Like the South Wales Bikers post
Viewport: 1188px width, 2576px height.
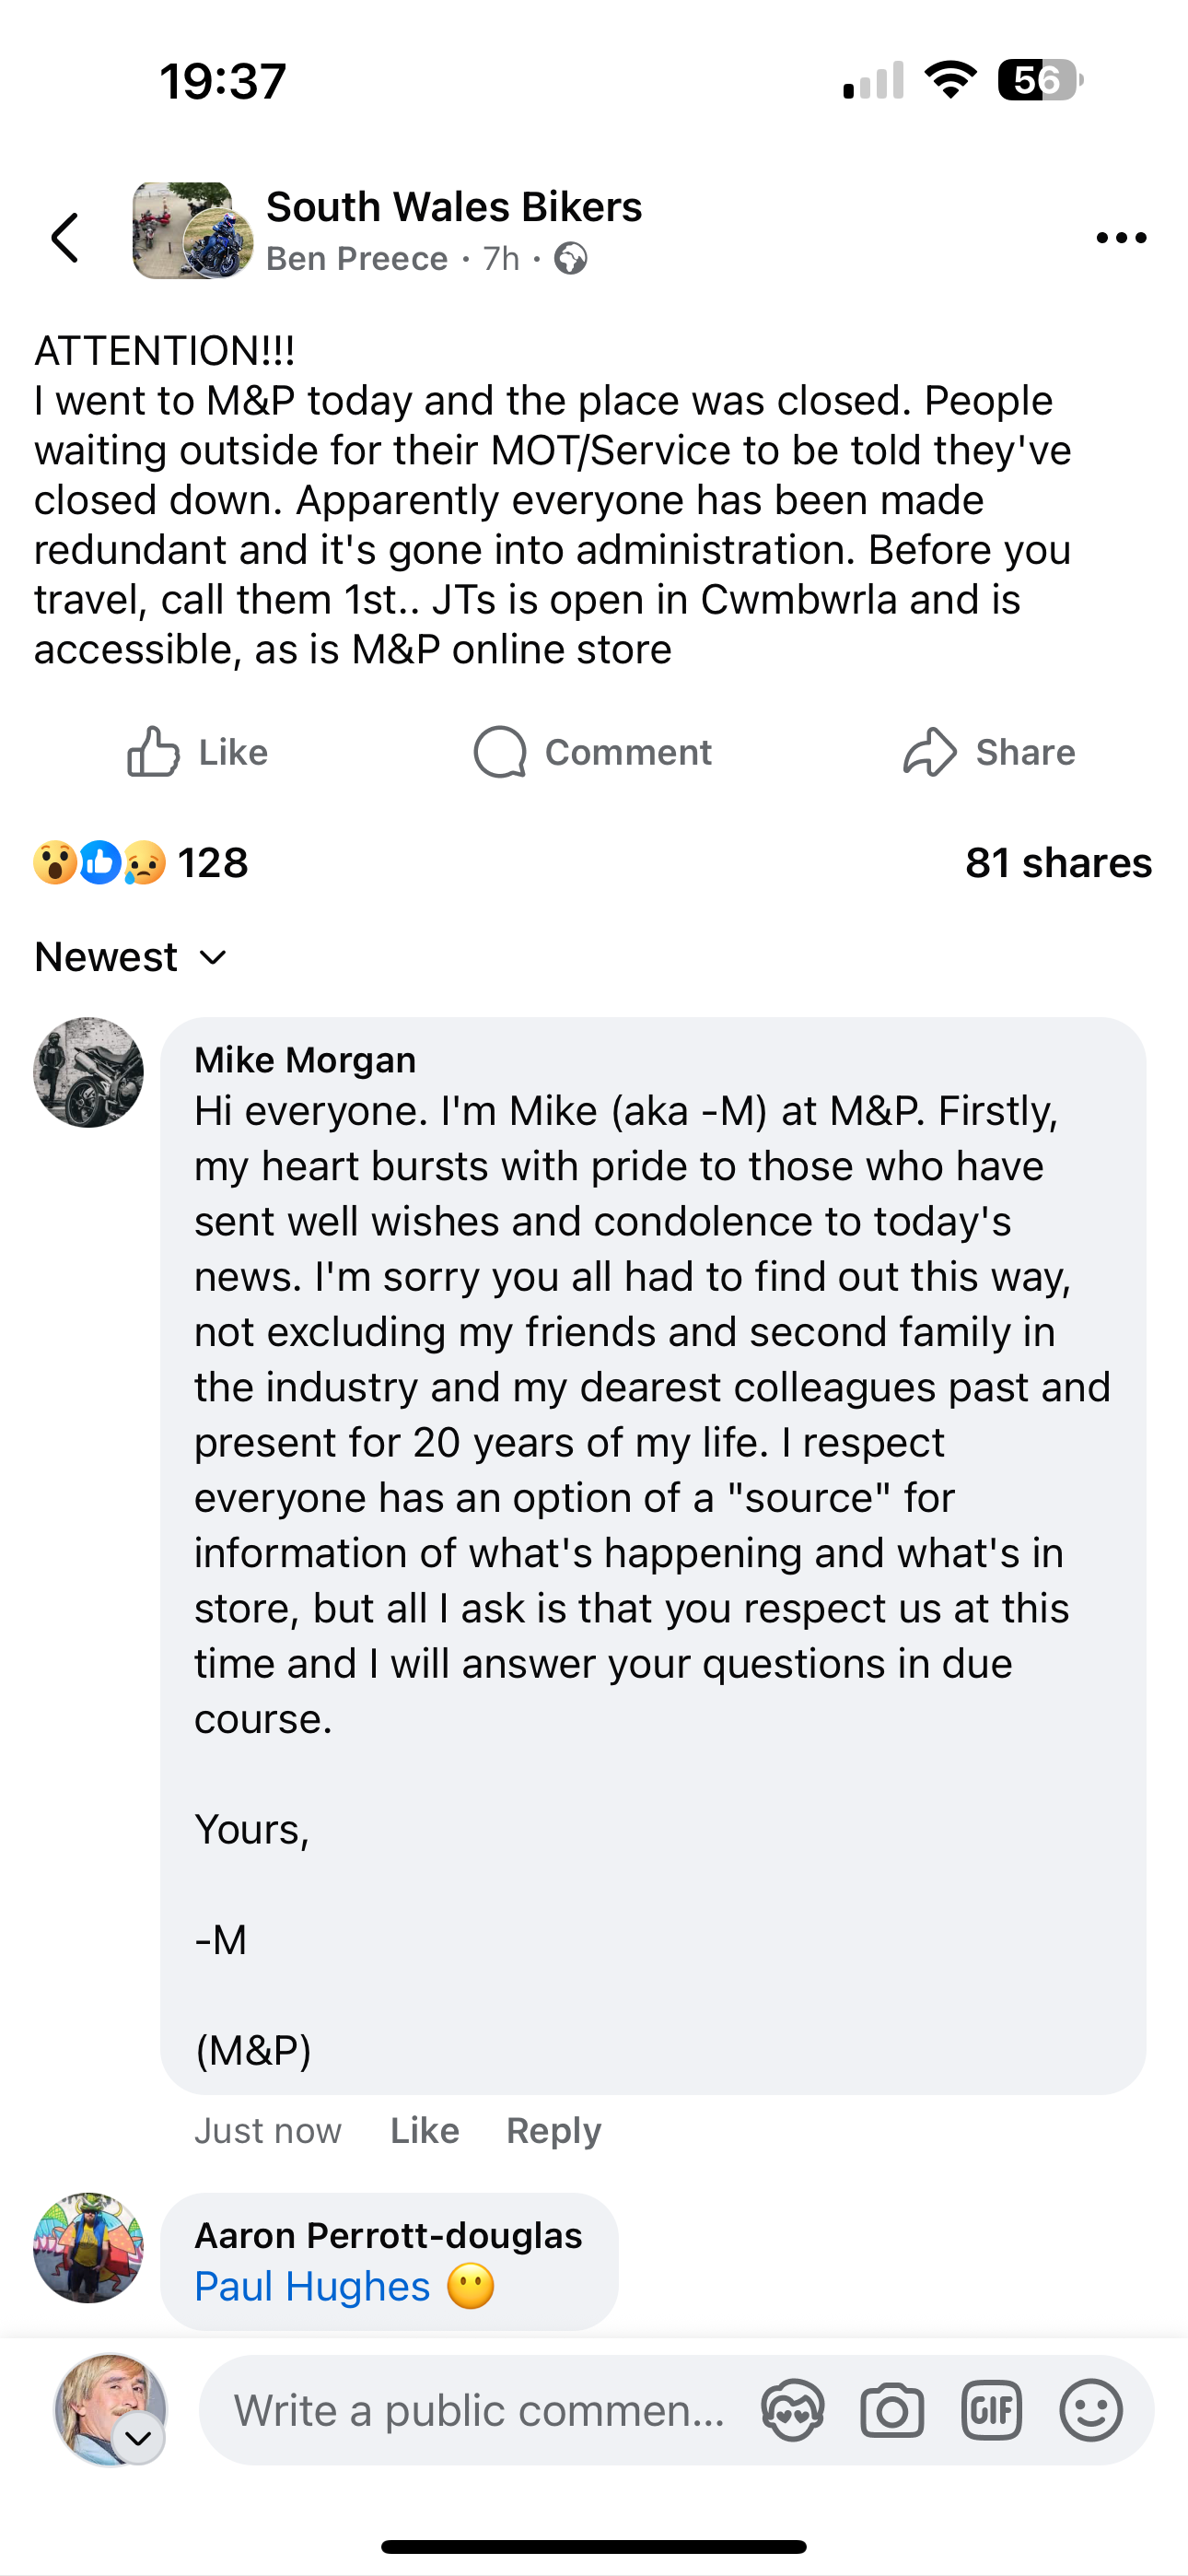pos(198,752)
